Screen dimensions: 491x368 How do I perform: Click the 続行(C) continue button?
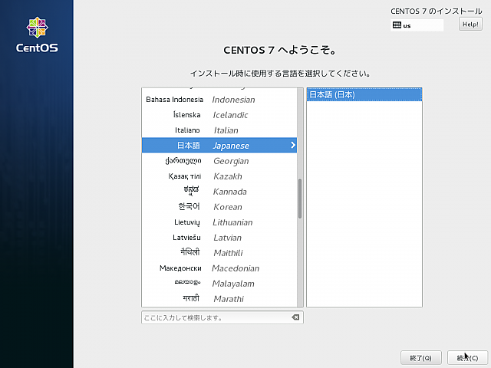coord(467,358)
